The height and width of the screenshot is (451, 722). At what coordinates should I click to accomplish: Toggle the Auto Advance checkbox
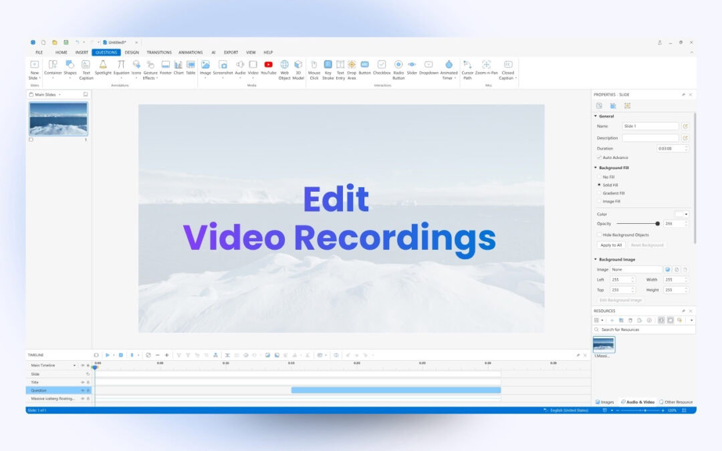(x=599, y=158)
